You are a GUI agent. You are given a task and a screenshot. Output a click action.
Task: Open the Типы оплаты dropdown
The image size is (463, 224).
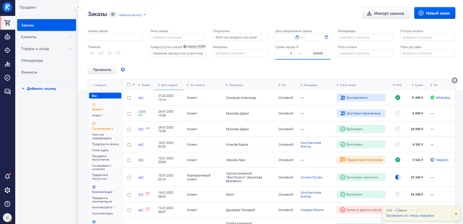coord(365,53)
